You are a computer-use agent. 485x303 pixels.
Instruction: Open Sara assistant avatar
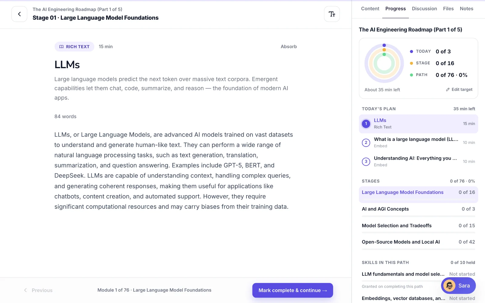(449, 285)
